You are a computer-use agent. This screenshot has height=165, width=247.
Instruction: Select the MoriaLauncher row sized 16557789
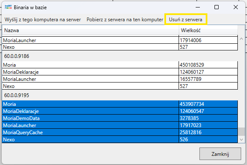(x=120, y=79)
